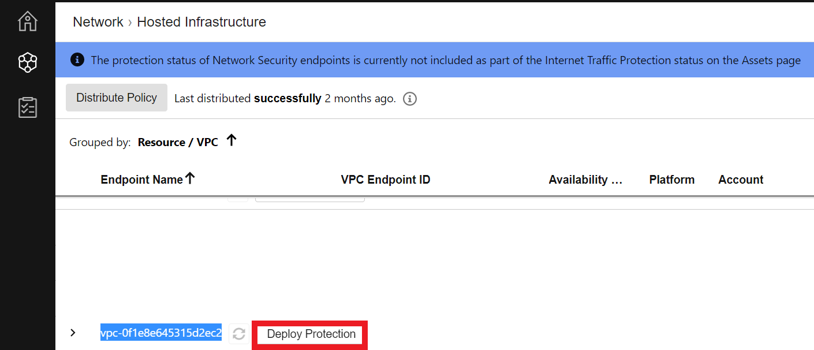
Task: Click the Distribute Policy button
Action: 117,98
